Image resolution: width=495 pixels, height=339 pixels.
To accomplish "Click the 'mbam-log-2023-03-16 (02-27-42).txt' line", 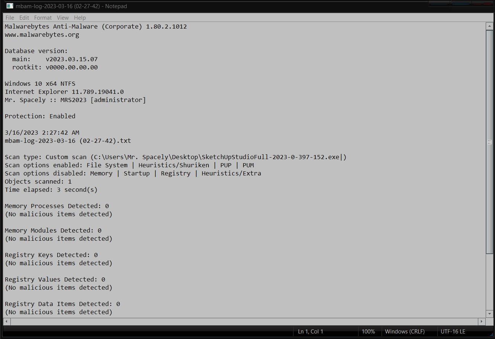I will point(68,141).
